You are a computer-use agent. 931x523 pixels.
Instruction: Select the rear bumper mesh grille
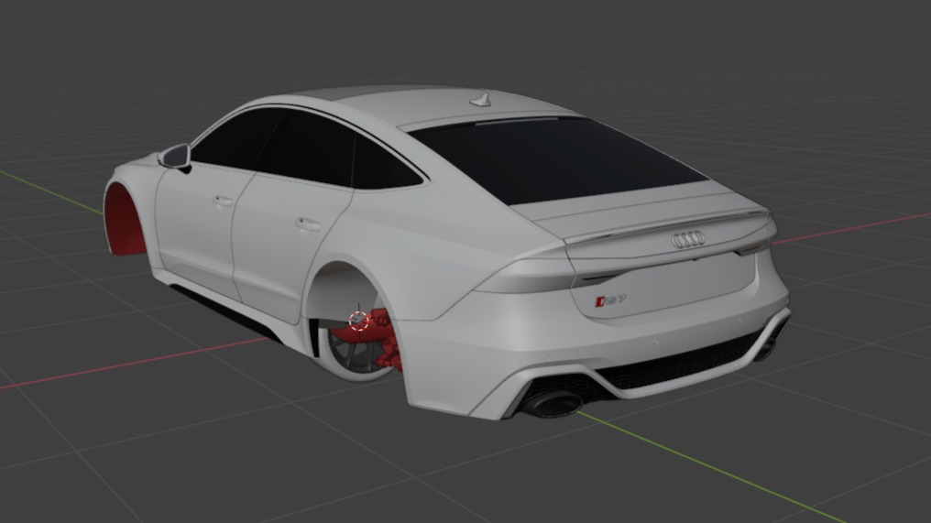683,364
